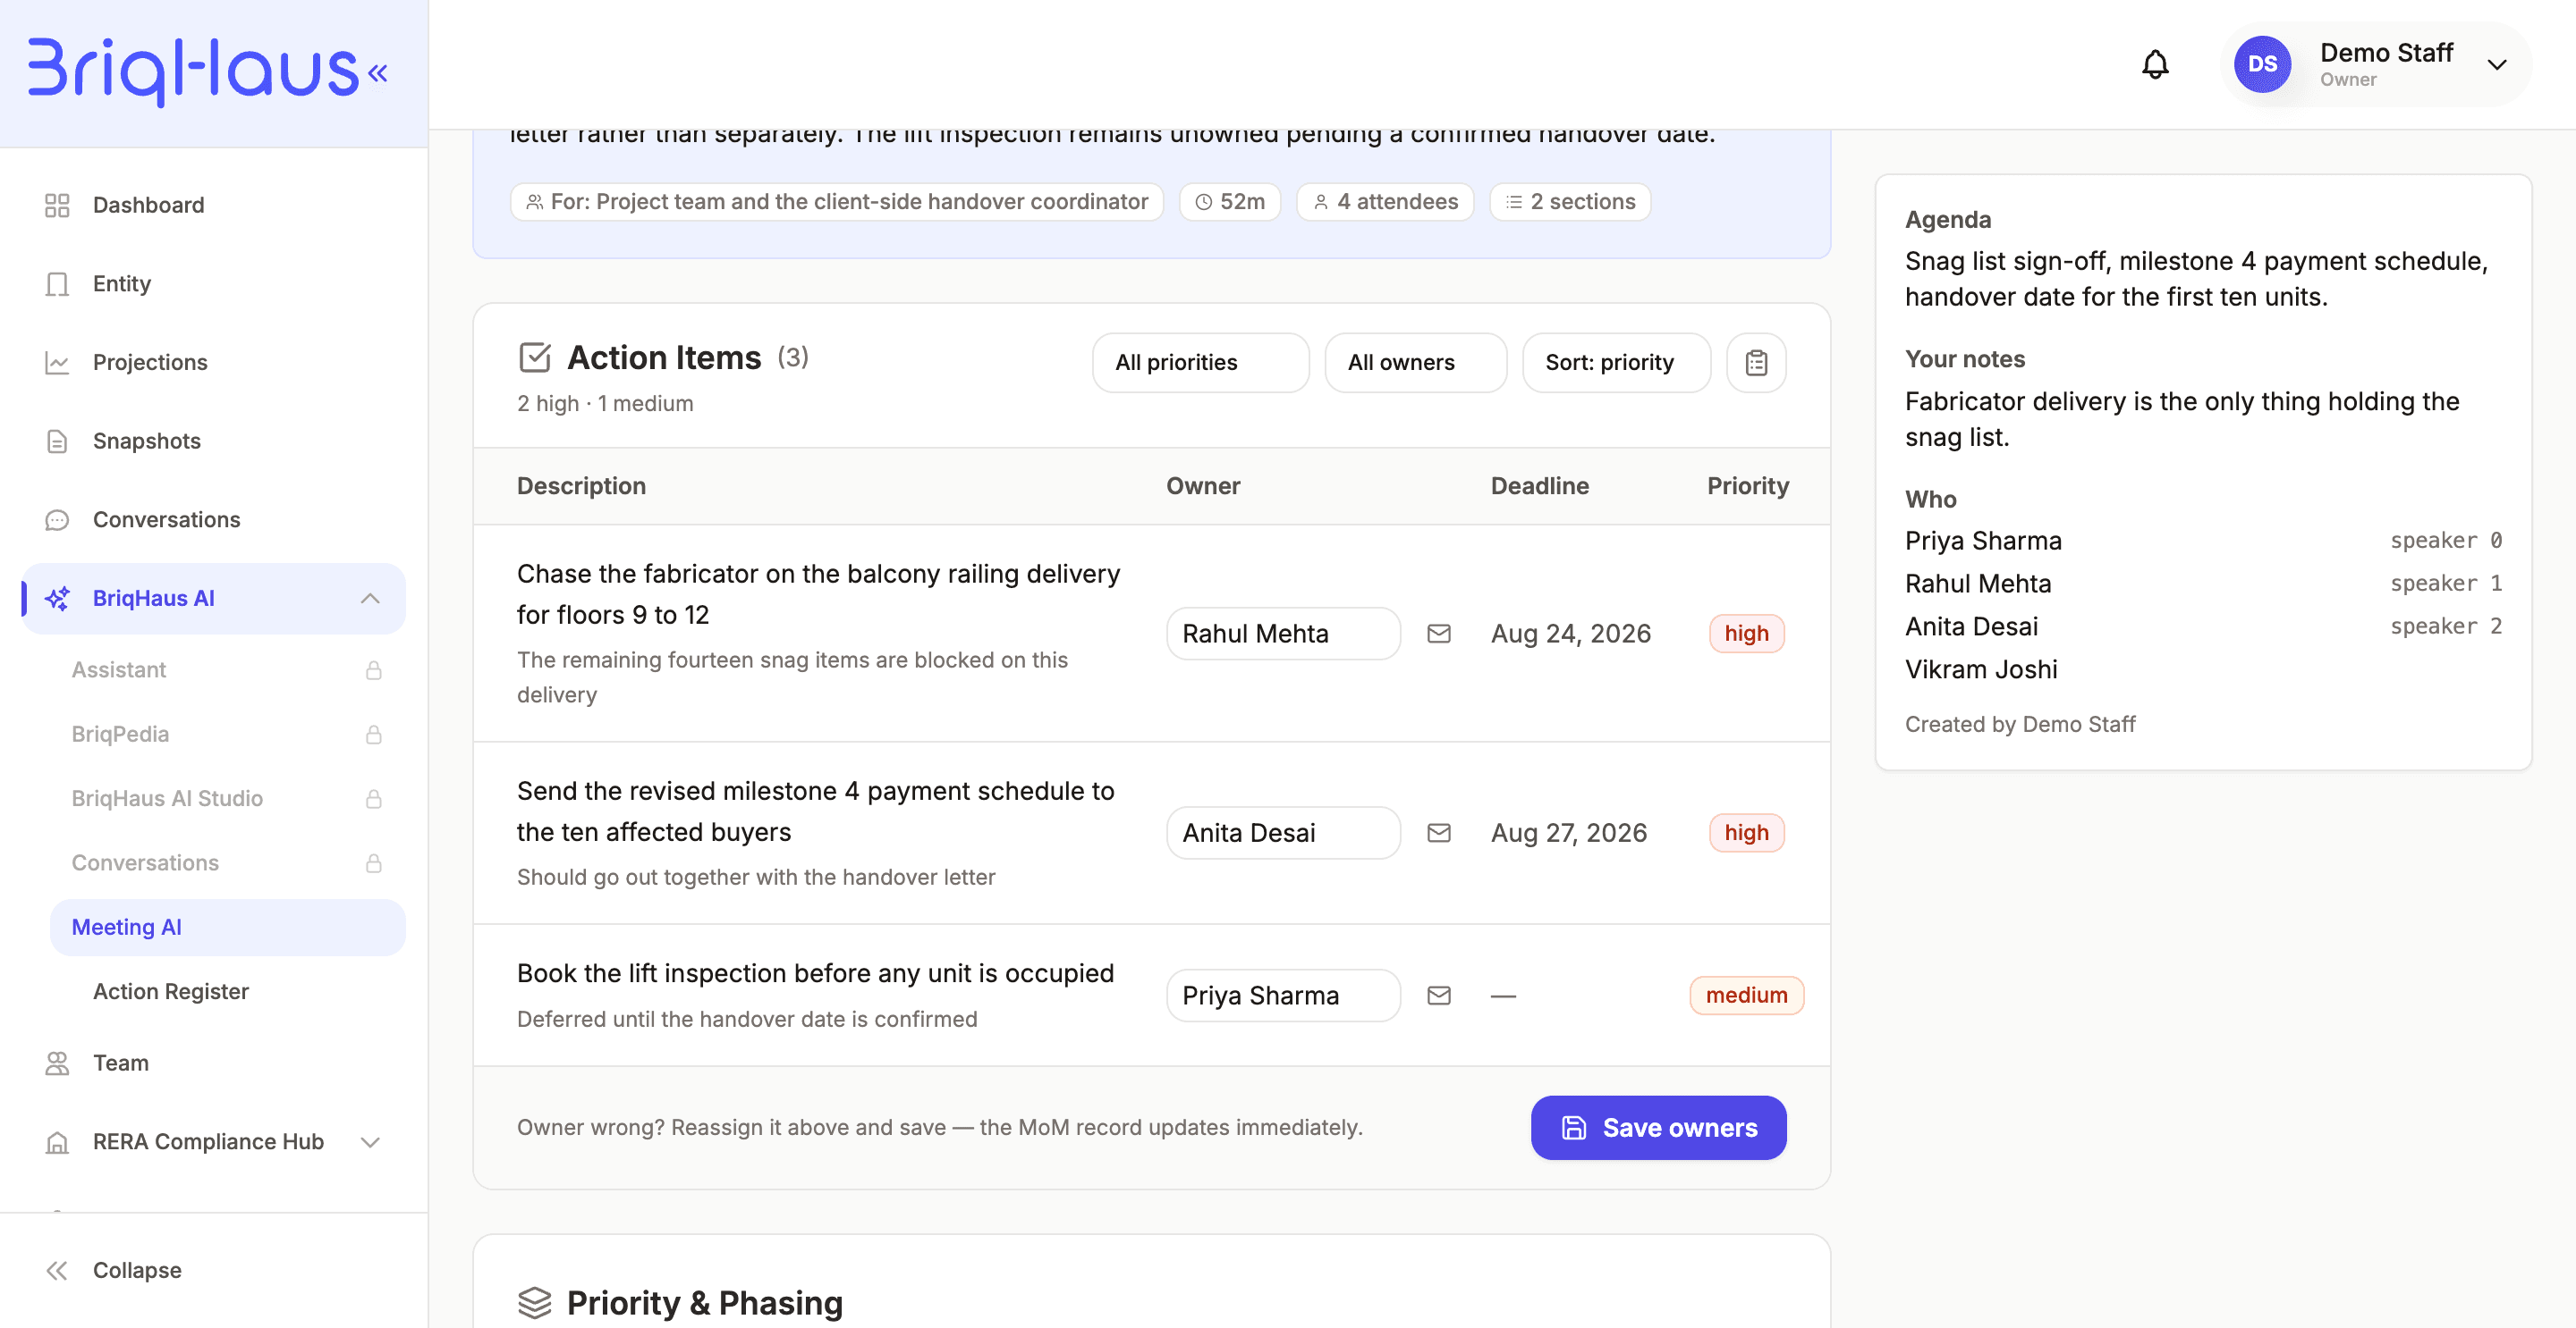
Task: Open top-level Conversations in sidebar
Action: tap(213, 519)
